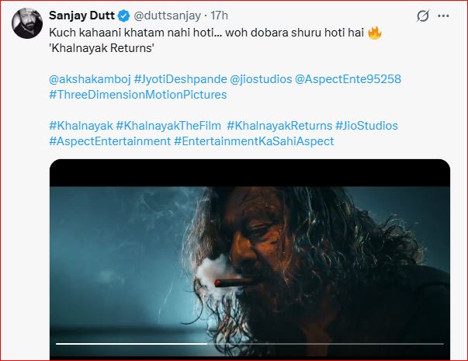This screenshot has height=361, width=468.
Task: Click the #EntertainmentKaSahiAspect hashtag
Action: [x=256, y=141]
